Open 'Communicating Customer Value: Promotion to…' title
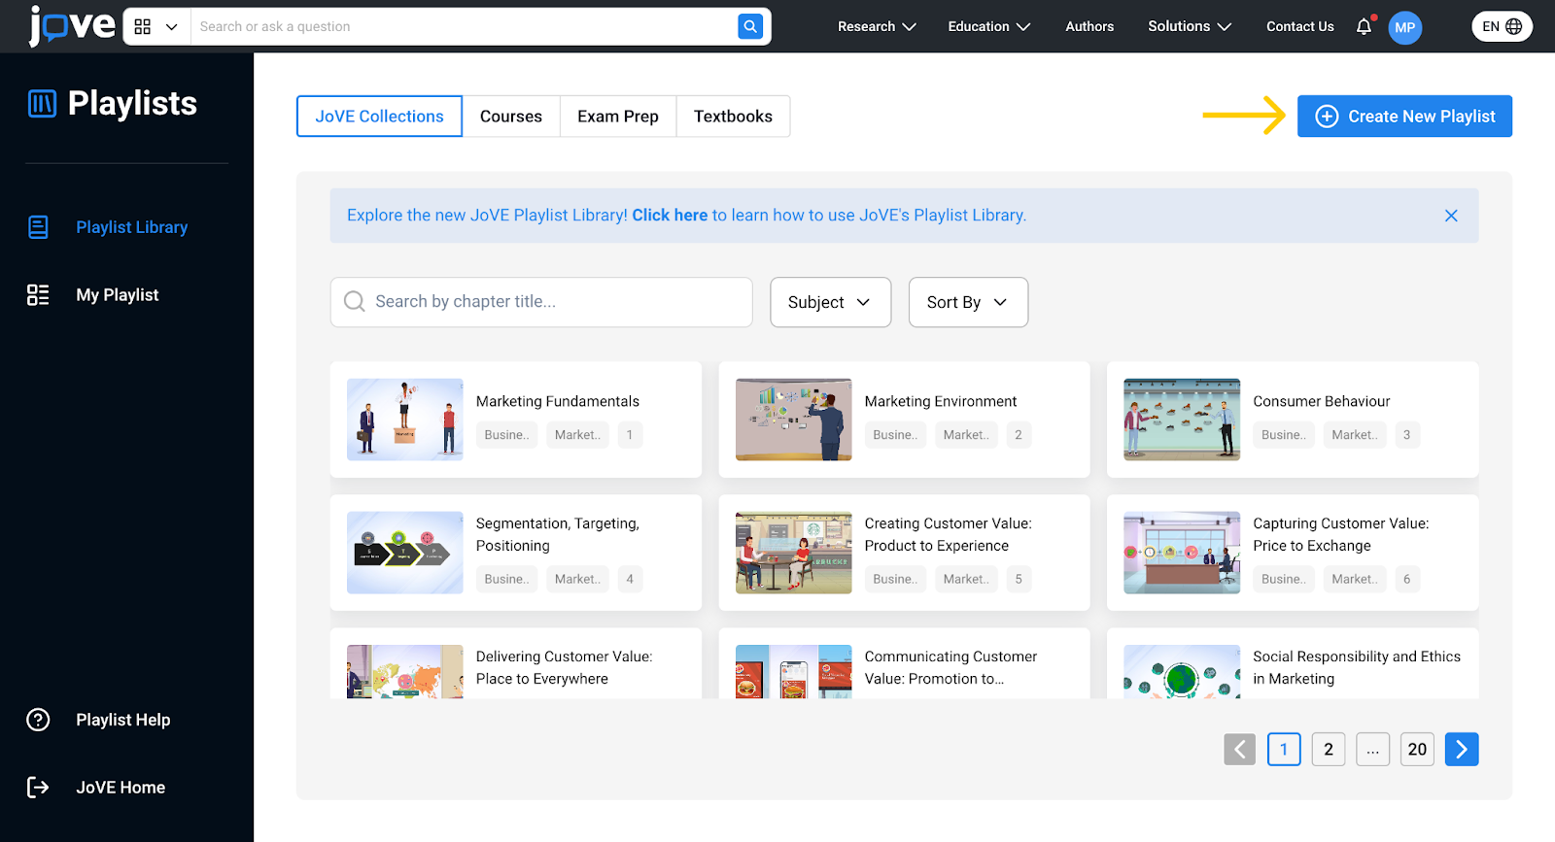 pyautogui.click(x=950, y=668)
